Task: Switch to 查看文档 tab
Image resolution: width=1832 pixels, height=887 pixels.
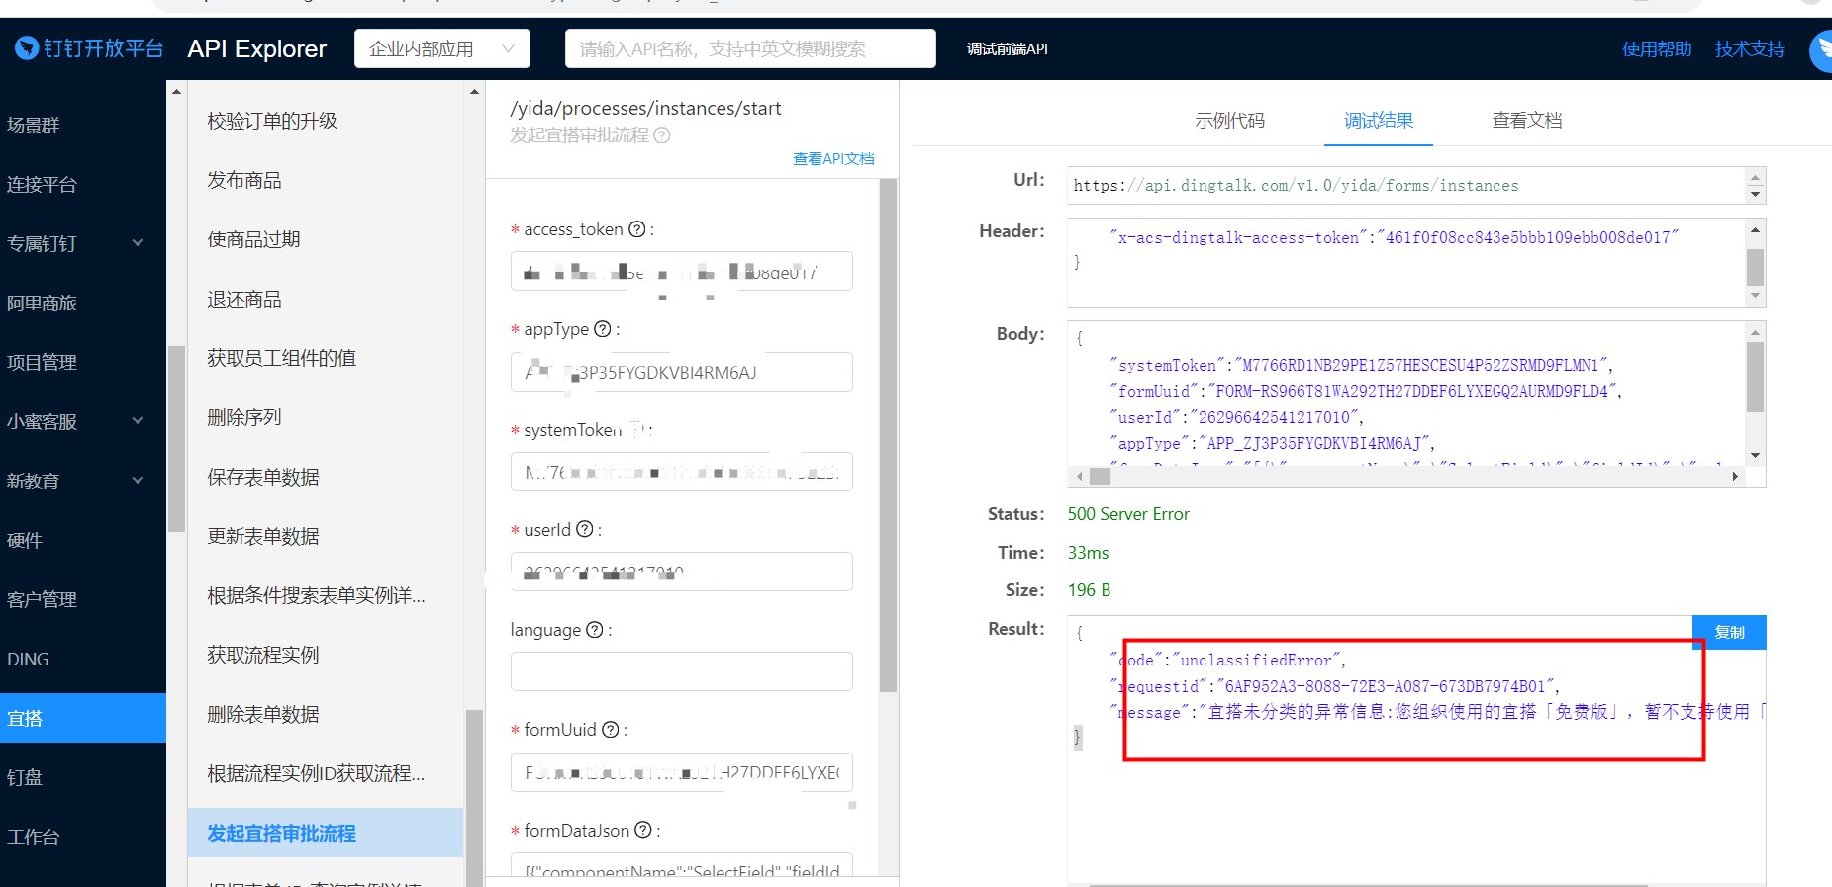Action: 1527,121
